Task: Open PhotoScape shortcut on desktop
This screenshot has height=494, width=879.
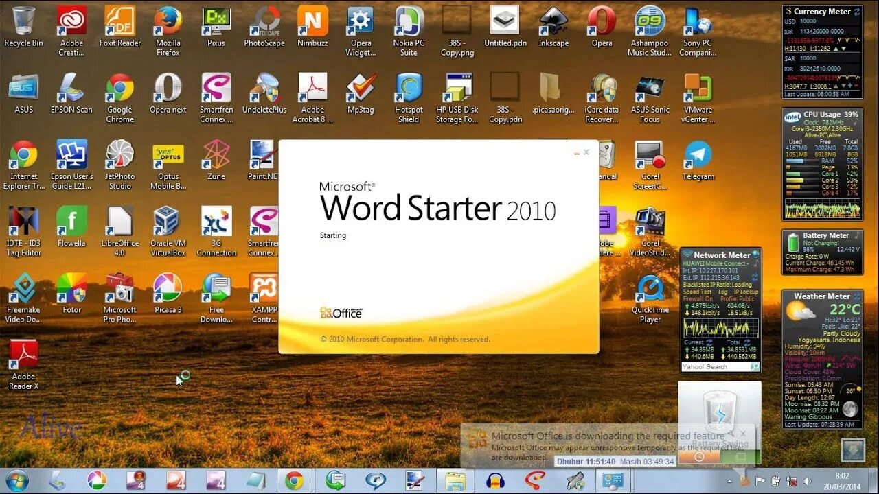Action: pos(264,27)
